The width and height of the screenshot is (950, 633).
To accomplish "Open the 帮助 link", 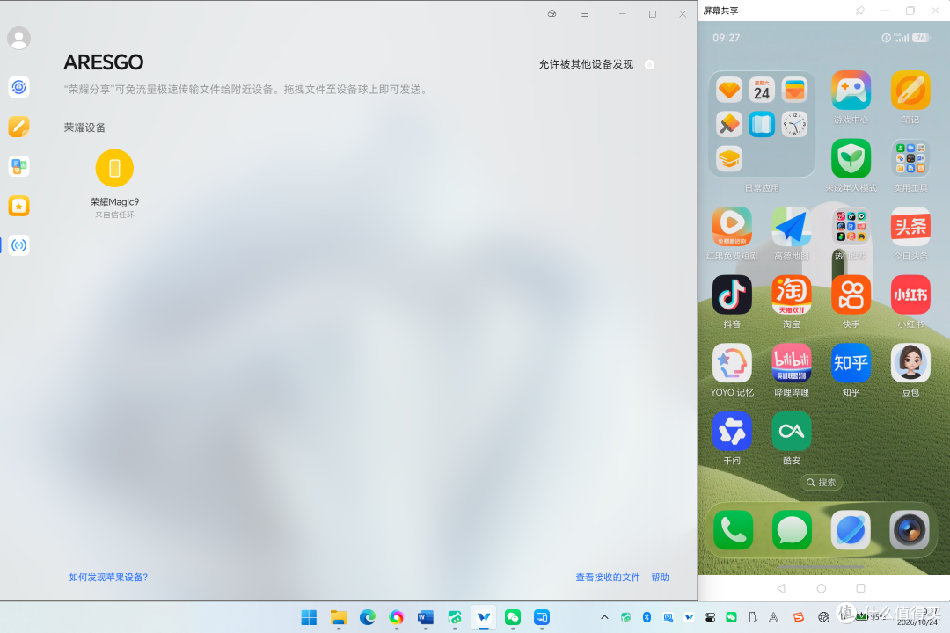I will tap(660, 578).
